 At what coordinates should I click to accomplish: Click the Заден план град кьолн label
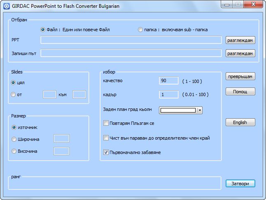(x=127, y=109)
